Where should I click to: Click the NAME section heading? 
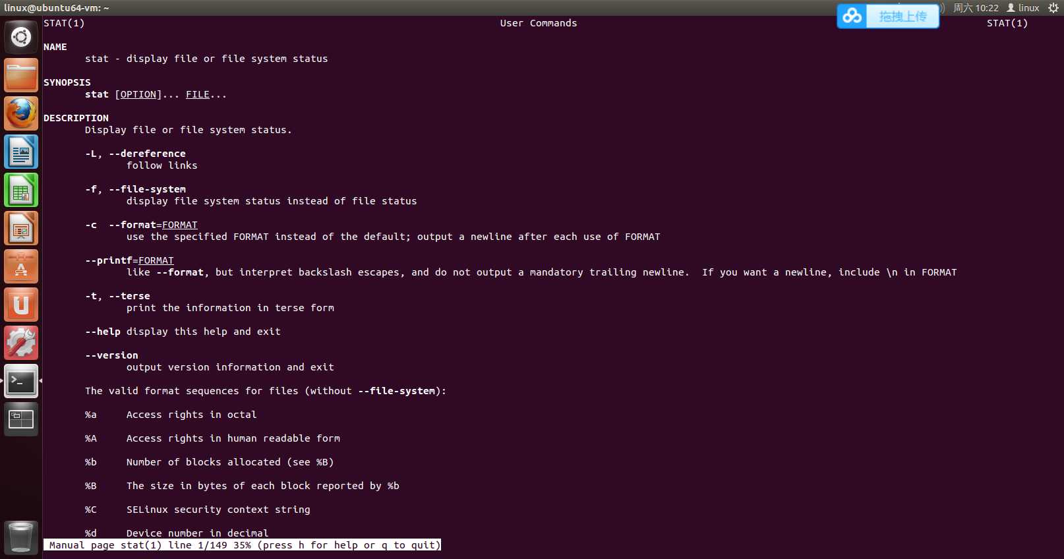[x=55, y=47]
